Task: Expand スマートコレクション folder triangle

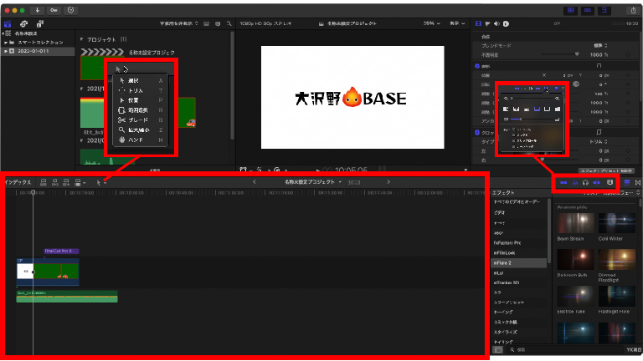Action: [6, 42]
